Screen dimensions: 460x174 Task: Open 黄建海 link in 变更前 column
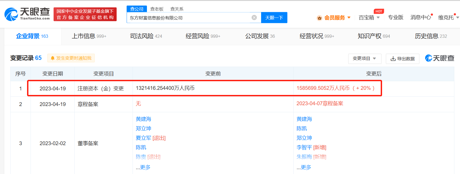(x=143, y=119)
